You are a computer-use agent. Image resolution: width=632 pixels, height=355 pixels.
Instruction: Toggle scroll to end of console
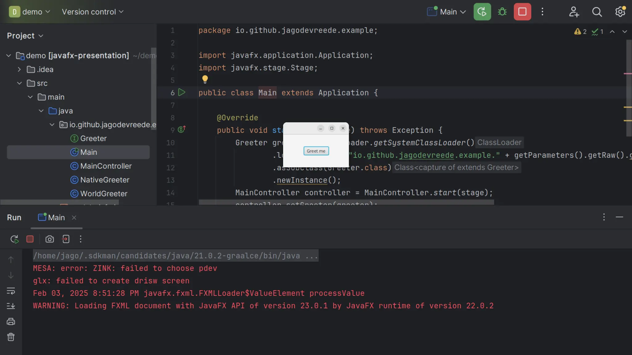coord(11,306)
